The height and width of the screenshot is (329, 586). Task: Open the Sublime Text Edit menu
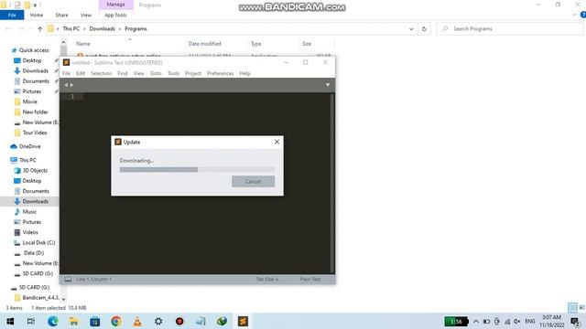tap(81, 73)
